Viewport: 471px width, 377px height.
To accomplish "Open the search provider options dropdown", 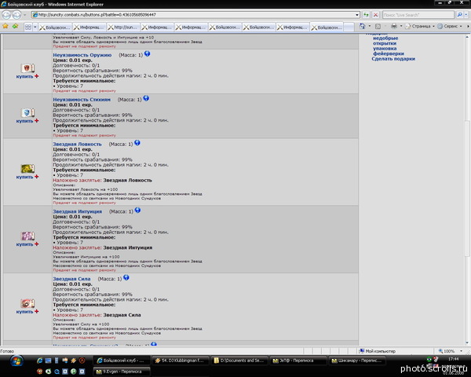I will click(466, 15).
